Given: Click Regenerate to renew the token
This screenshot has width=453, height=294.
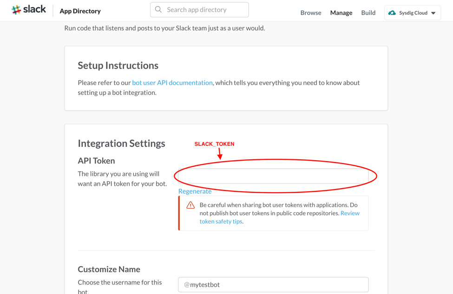Looking at the screenshot, I should (195, 191).
